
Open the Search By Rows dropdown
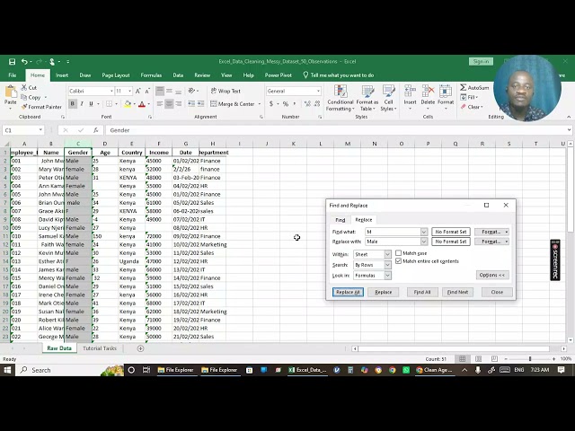tap(387, 265)
